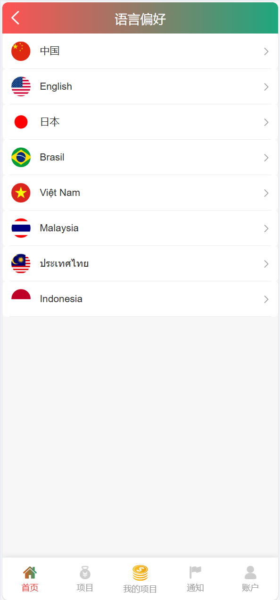Tap the back arrow in the header
The image size is (280, 600).
(16, 18)
